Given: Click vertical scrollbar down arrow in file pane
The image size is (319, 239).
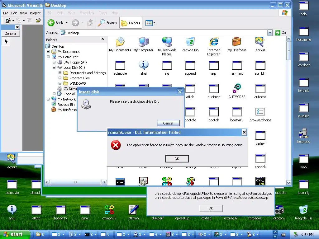Looking at the screenshot, I should point(288,183).
